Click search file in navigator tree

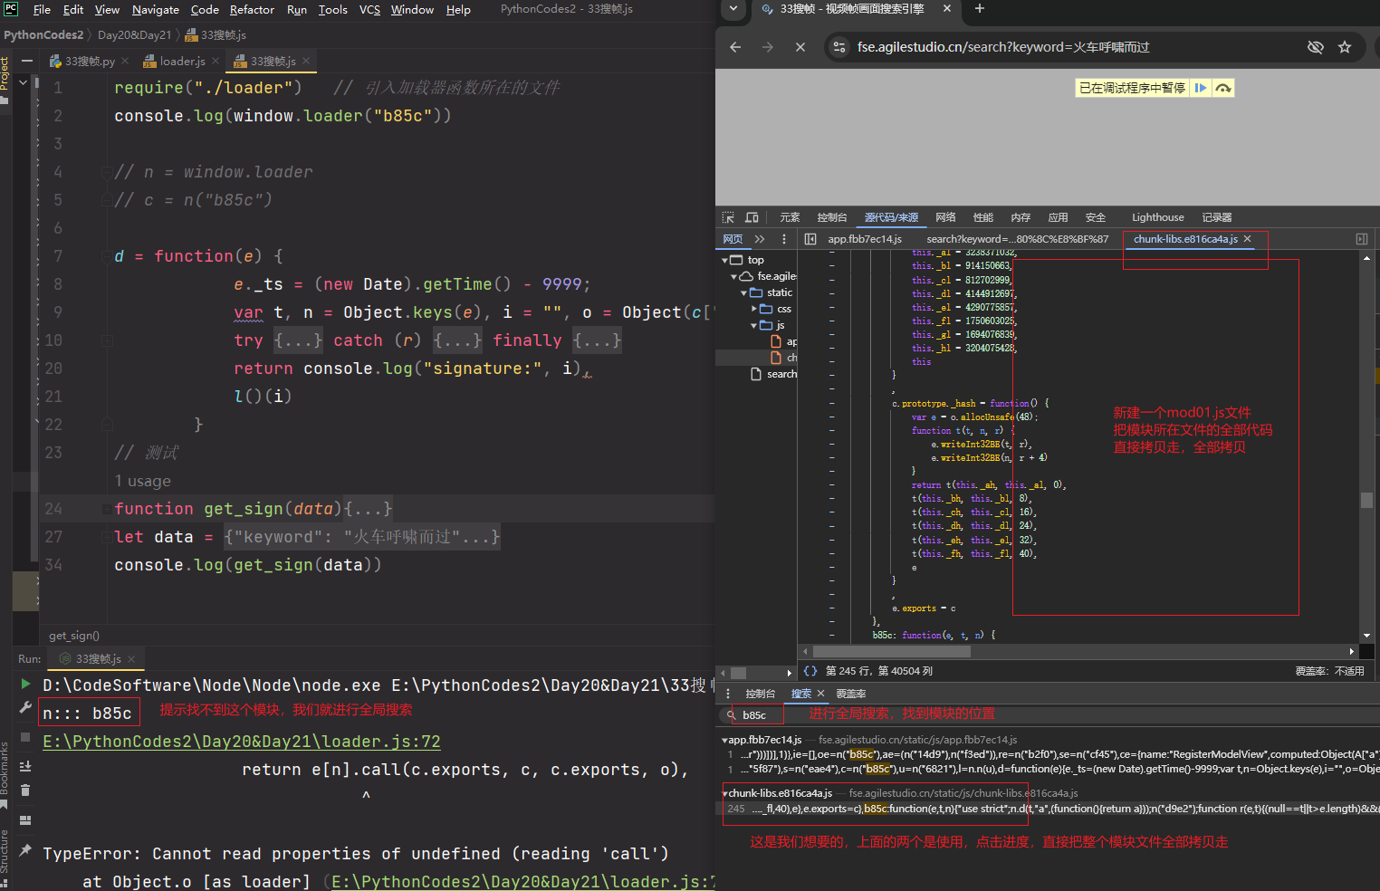[x=781, y=374]
